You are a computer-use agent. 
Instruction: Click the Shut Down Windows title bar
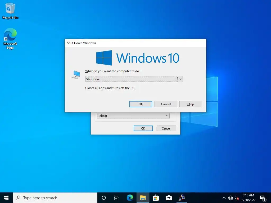click(135, 43)
